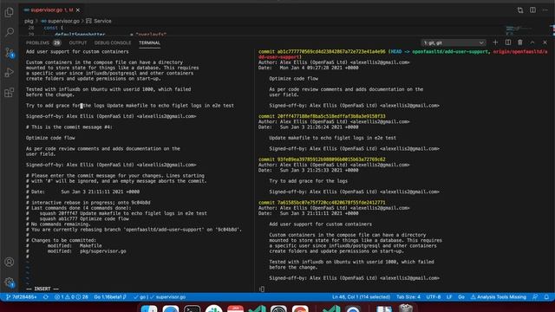Open the Extensions view

pos(10,93)
